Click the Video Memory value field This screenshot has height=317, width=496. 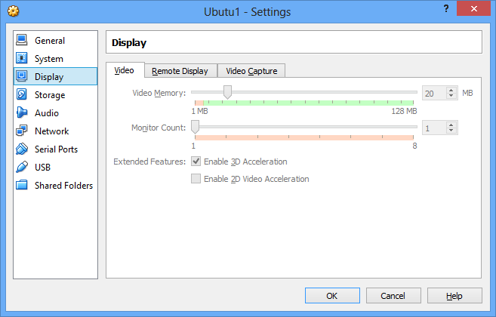click(433, 93)
